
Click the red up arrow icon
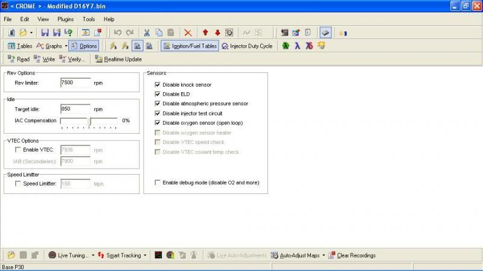[205, 33]
